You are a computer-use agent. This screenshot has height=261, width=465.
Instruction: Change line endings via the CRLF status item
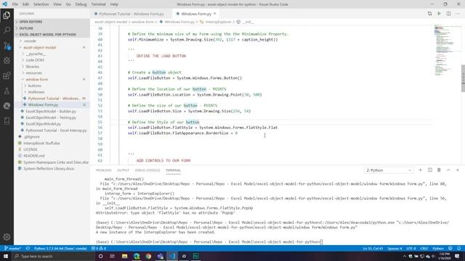click(424, 248)
